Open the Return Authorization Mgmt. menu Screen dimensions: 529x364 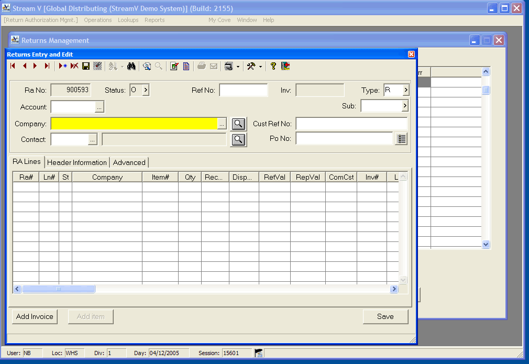[x=41, y=20]
